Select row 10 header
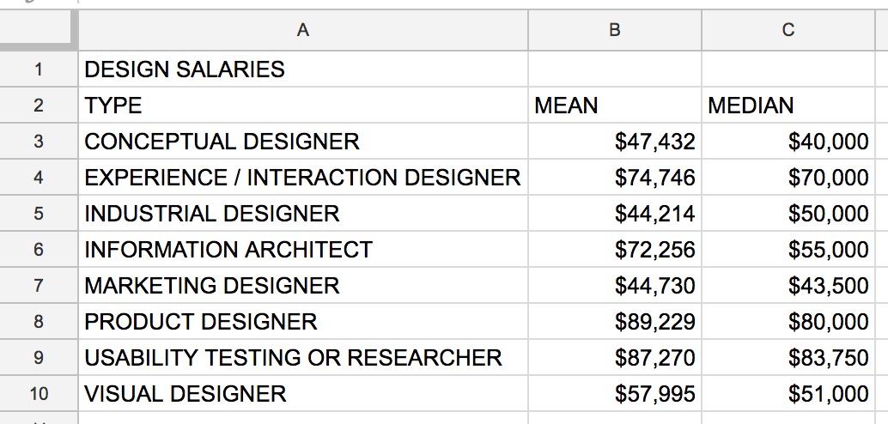888x424 pixels. [x=38, y=393]
